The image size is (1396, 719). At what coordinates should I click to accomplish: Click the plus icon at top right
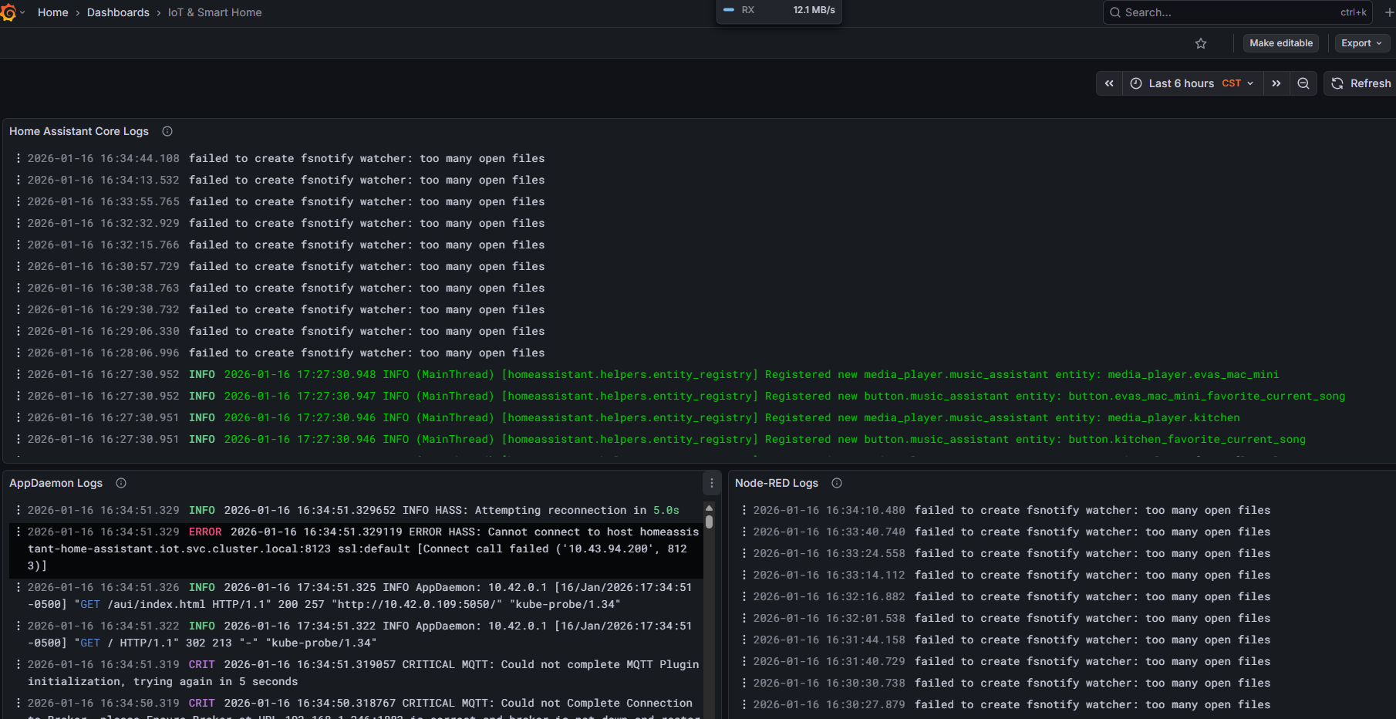coord(1389,12)
